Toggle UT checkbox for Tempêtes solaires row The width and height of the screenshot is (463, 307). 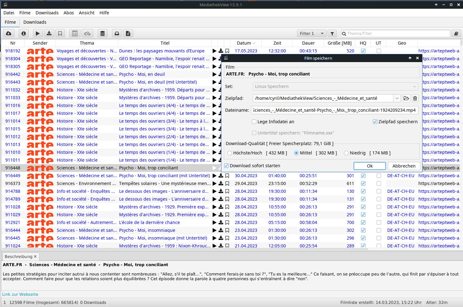click(x=379, y=183)
